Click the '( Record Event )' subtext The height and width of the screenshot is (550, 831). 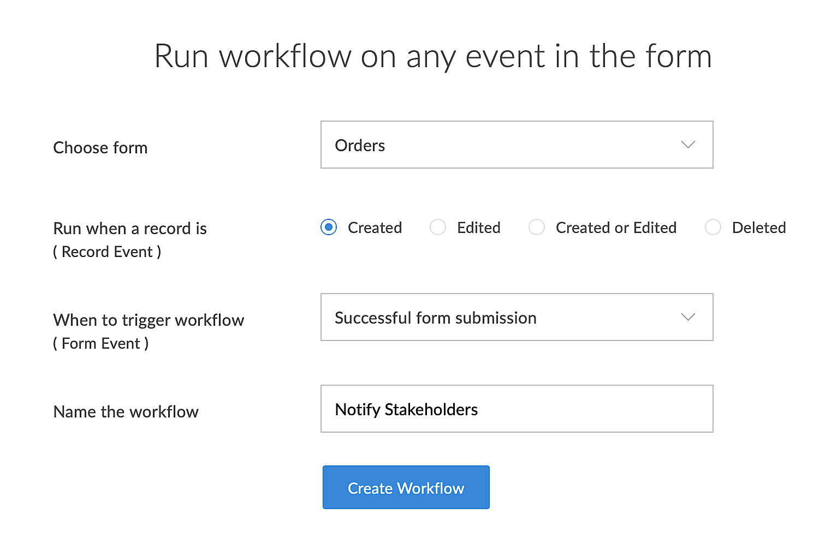[107, 252]
